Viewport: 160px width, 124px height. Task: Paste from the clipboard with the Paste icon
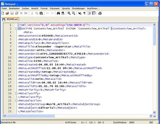point(41,13)
